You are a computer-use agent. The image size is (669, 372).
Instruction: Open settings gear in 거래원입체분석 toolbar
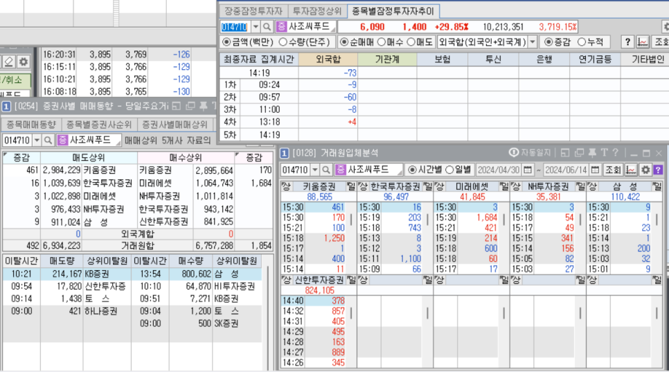pos(645,170)
